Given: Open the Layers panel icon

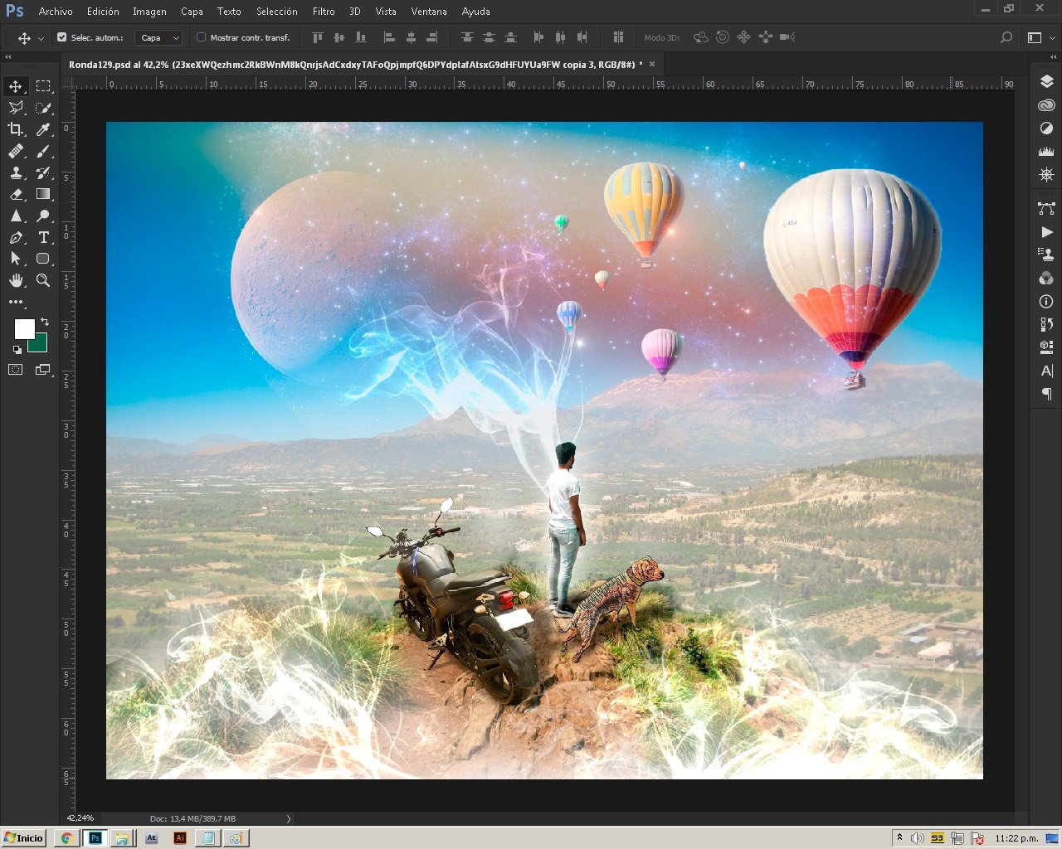Looking at the screenshot, I should 1046,81.
